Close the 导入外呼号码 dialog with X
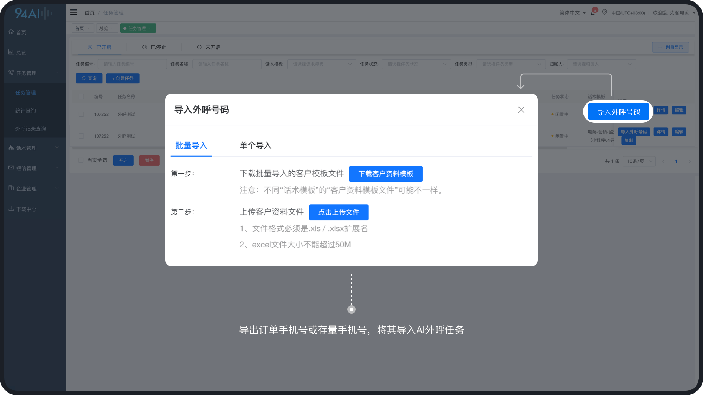703x395 pixels. (x=521, y=110)
